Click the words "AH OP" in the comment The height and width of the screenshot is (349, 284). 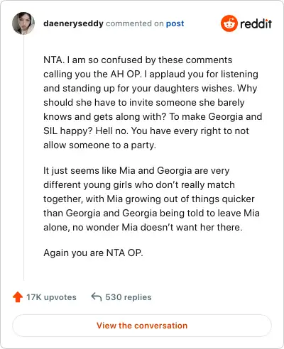point(125,74)
